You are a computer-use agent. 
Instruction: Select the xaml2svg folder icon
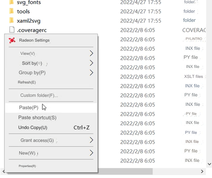(x=12, y=21)
